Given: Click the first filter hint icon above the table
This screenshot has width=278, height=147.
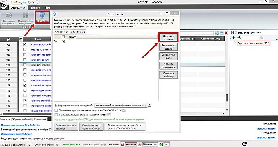Looking at the screenshot, I should 217,33.
